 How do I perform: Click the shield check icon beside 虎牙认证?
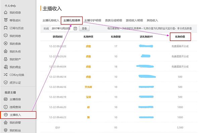tap(5, 83)
